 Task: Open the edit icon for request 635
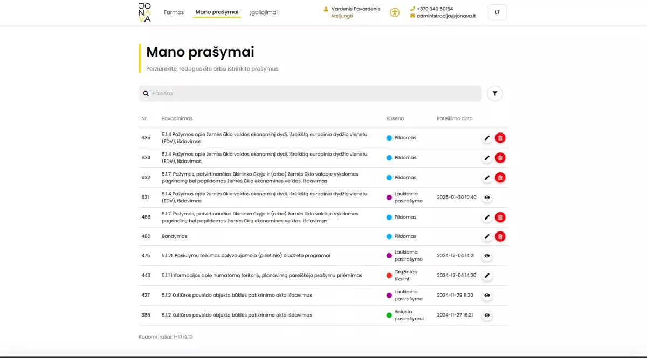(x=487, y=138)
